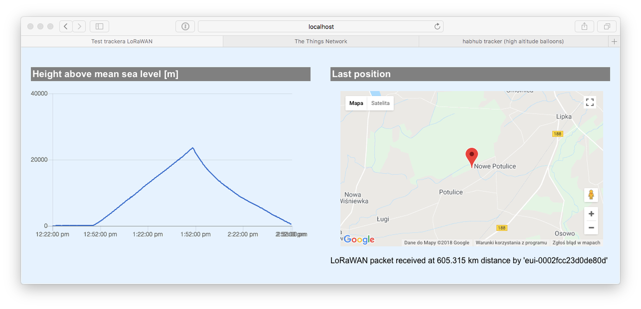
Task: Zoom in on the map
Action: 591,213
